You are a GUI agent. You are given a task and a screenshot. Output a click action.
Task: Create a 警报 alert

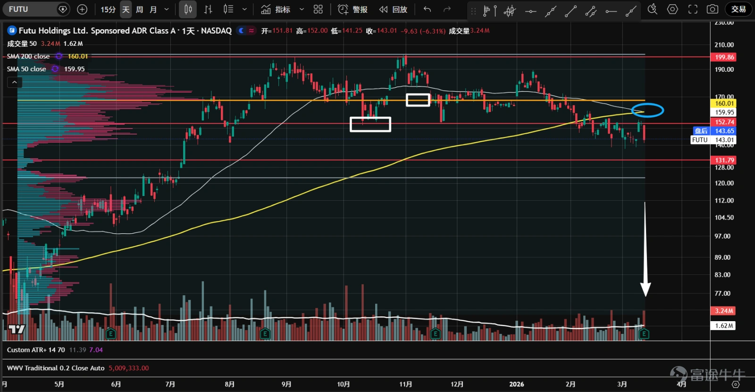[353, 9]
